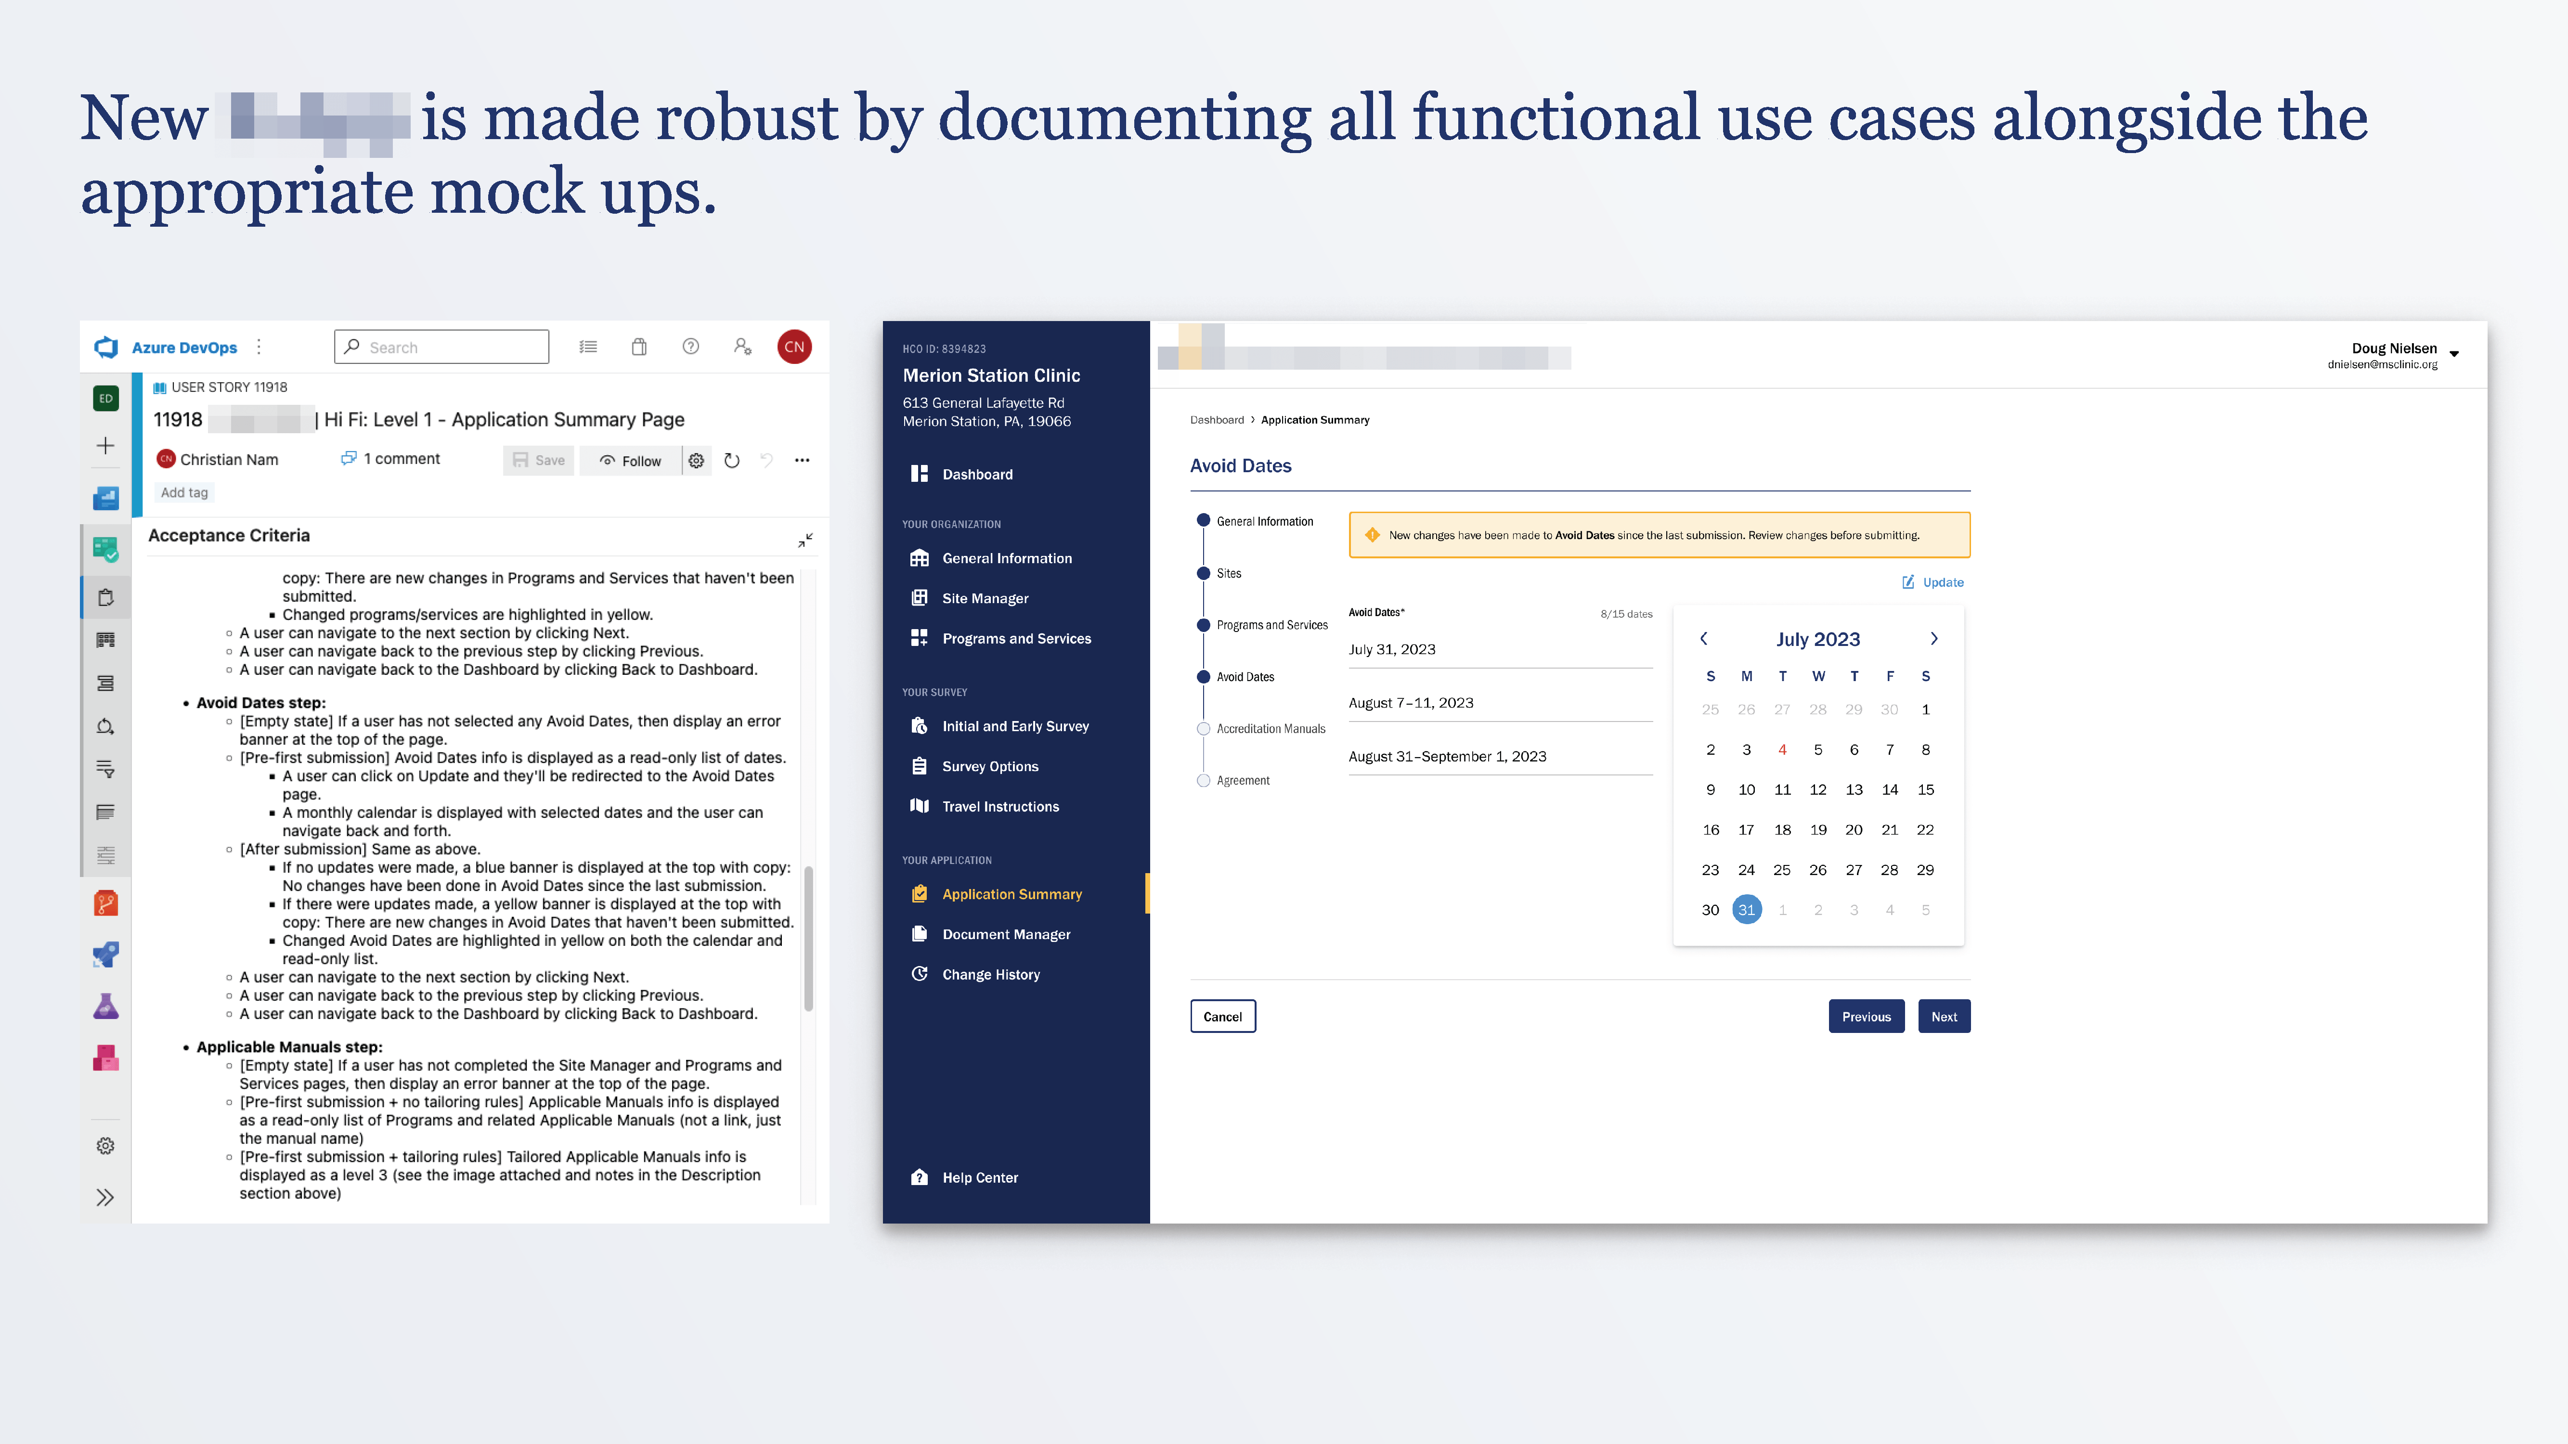The height and width of the screenshot is (1444, 2568).
Task: Click assignee Christian Nam
Action: click(217, 459)
